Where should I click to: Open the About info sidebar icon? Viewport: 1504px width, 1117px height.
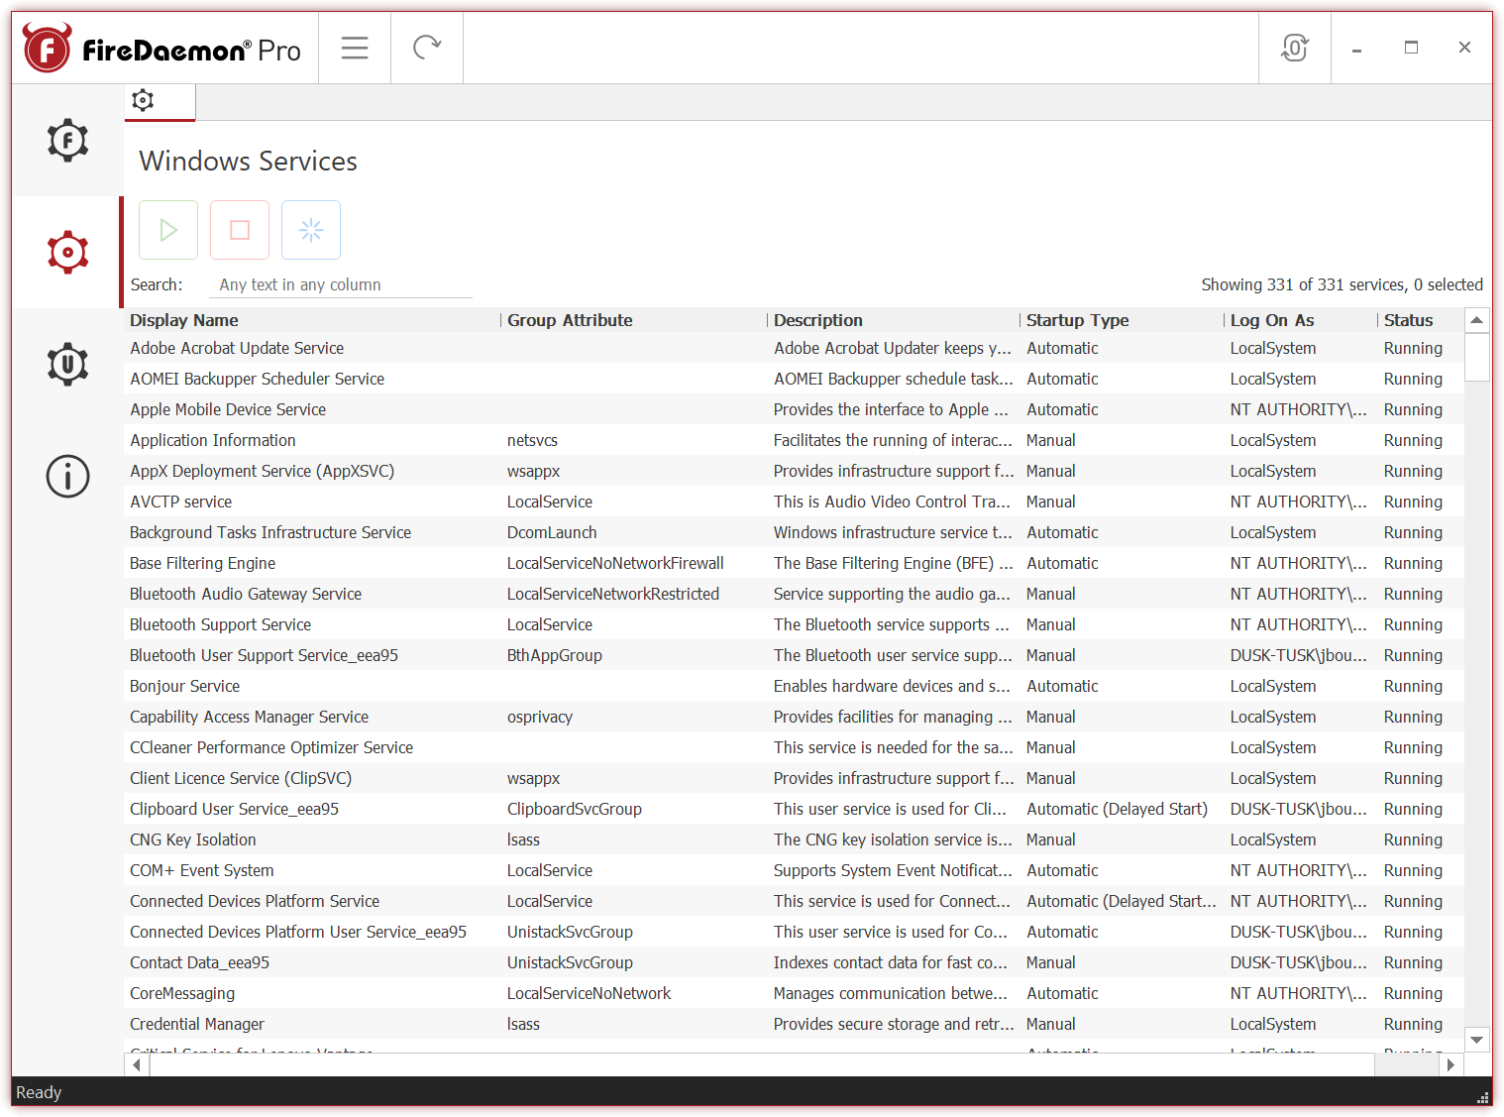pyautogui.click(x=67, y=477)
